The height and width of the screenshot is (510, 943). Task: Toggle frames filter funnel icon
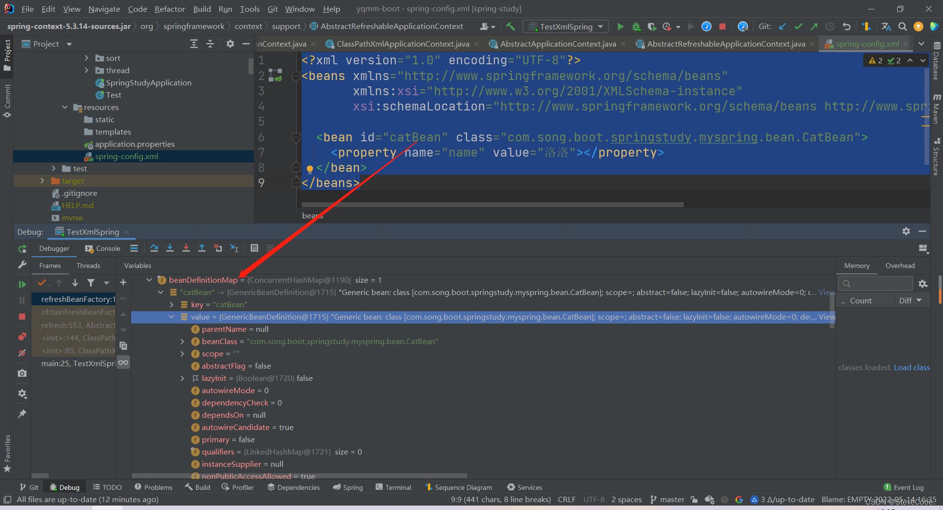(91, 283)
